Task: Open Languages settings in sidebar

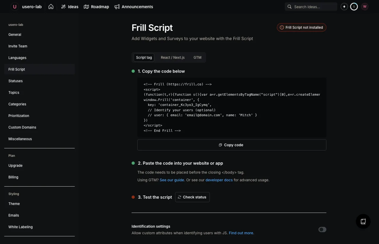Action: (x=39, y=58)
